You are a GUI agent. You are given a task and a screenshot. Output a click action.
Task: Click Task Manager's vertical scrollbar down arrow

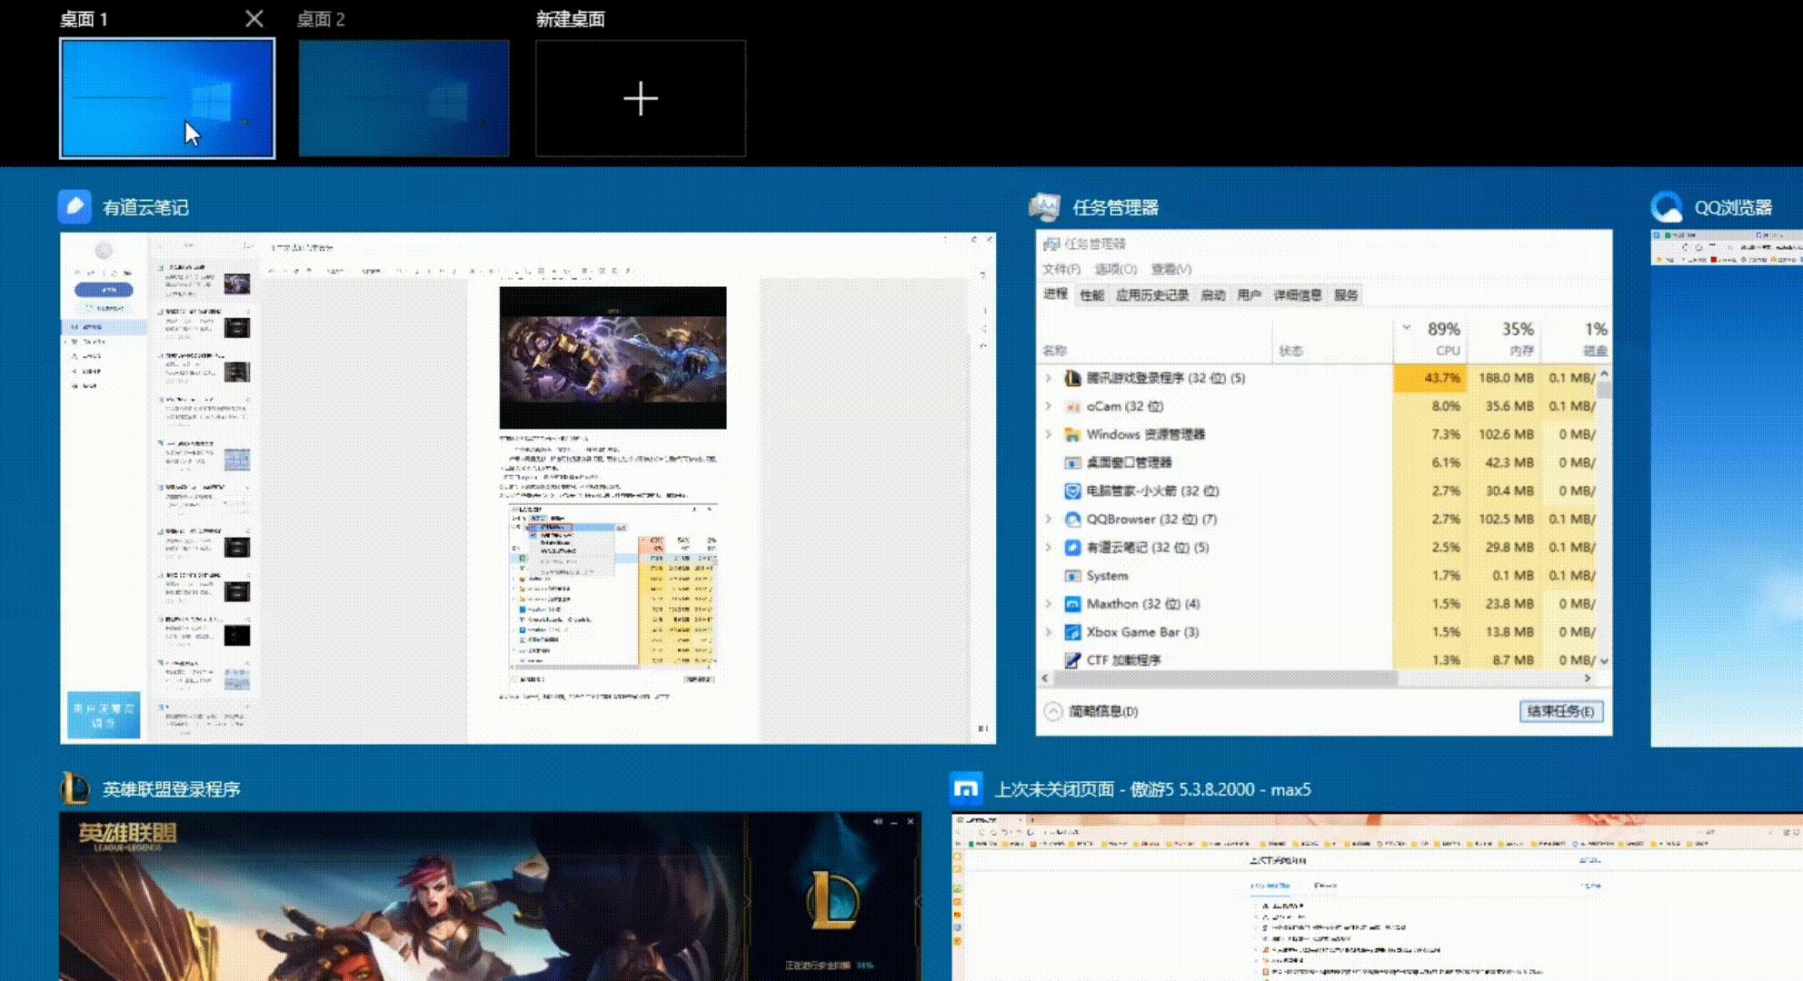tap(1604, 661)
